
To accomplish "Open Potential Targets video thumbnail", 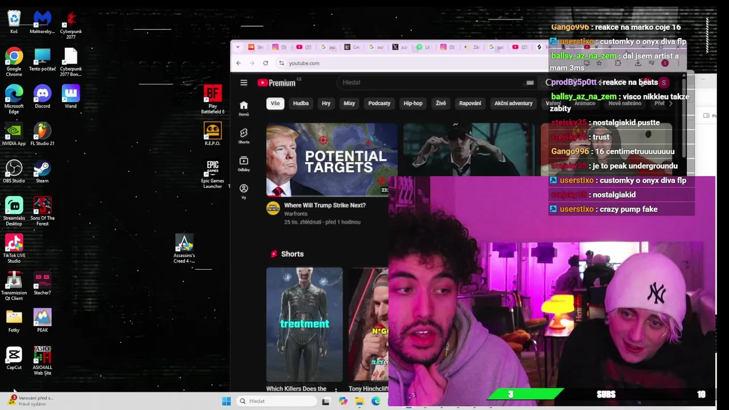I will tap(332, 159).
